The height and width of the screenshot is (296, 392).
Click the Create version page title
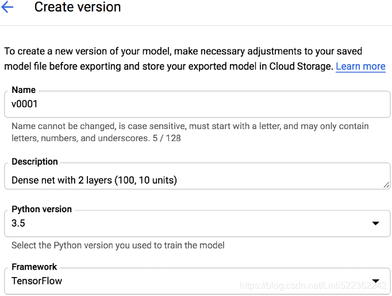[78, 7]
